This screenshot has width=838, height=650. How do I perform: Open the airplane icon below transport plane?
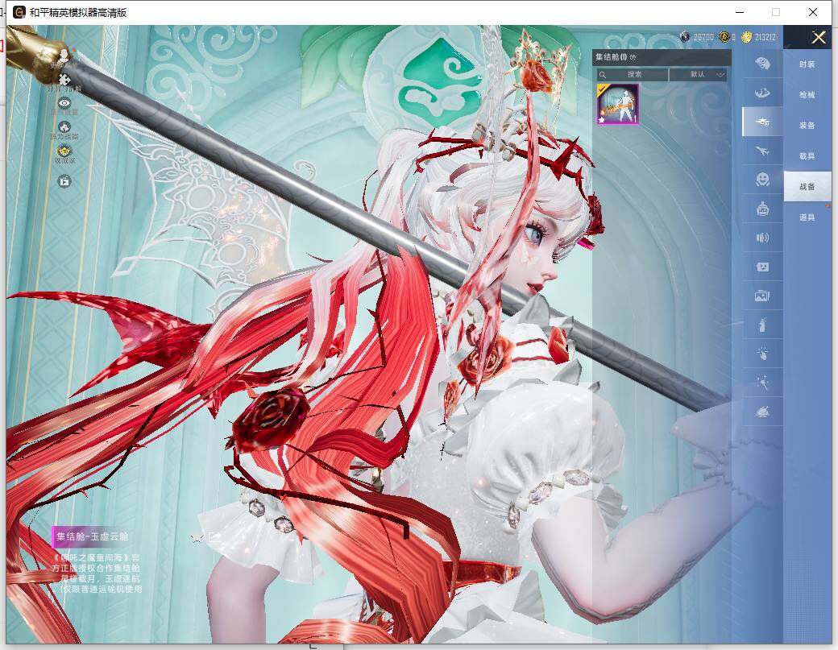coord(762,151)
